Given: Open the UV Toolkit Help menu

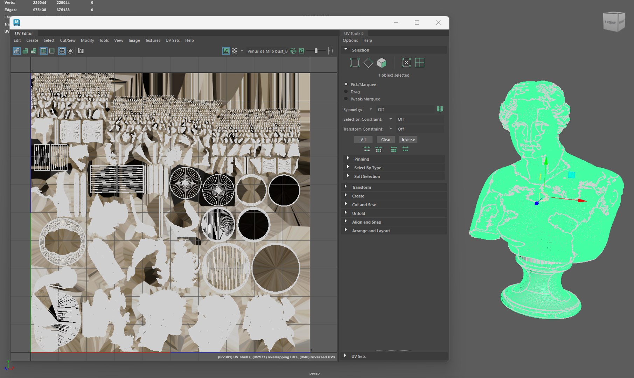Looking at the screenshot, I should pos(368,41).
